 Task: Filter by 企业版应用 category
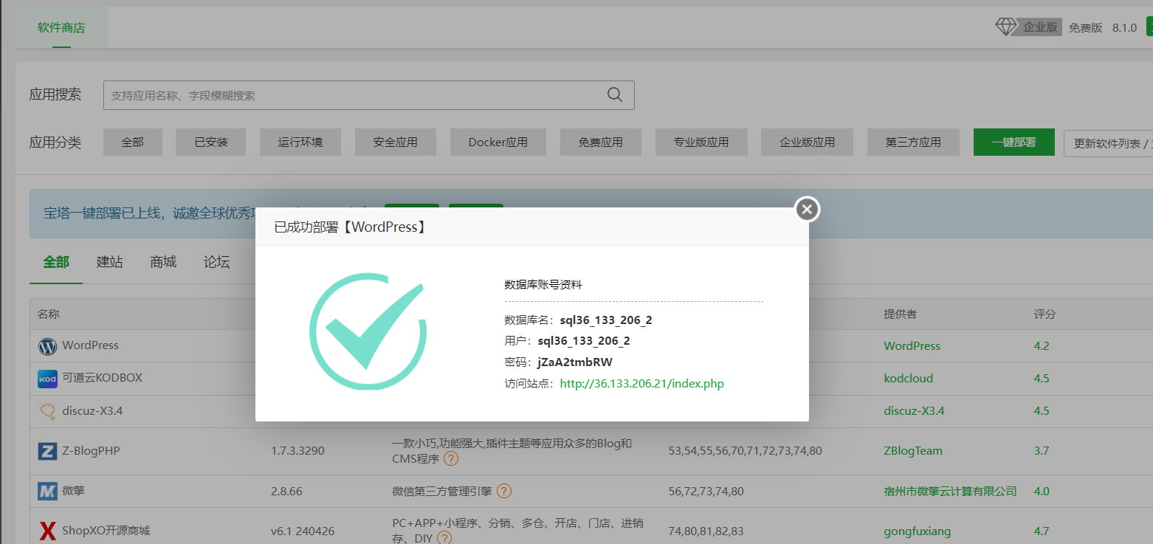click(808, 142)
